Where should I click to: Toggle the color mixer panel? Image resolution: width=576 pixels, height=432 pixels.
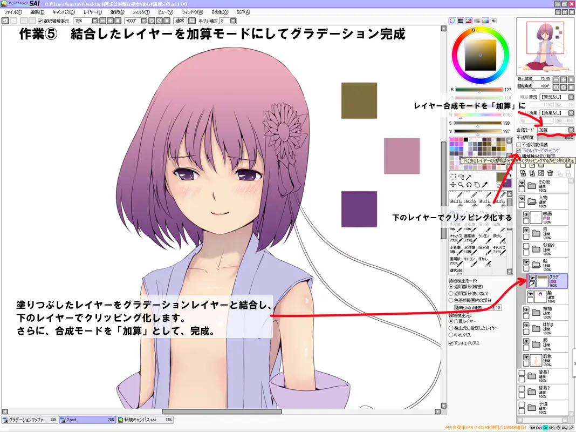[x=477, y=21]
